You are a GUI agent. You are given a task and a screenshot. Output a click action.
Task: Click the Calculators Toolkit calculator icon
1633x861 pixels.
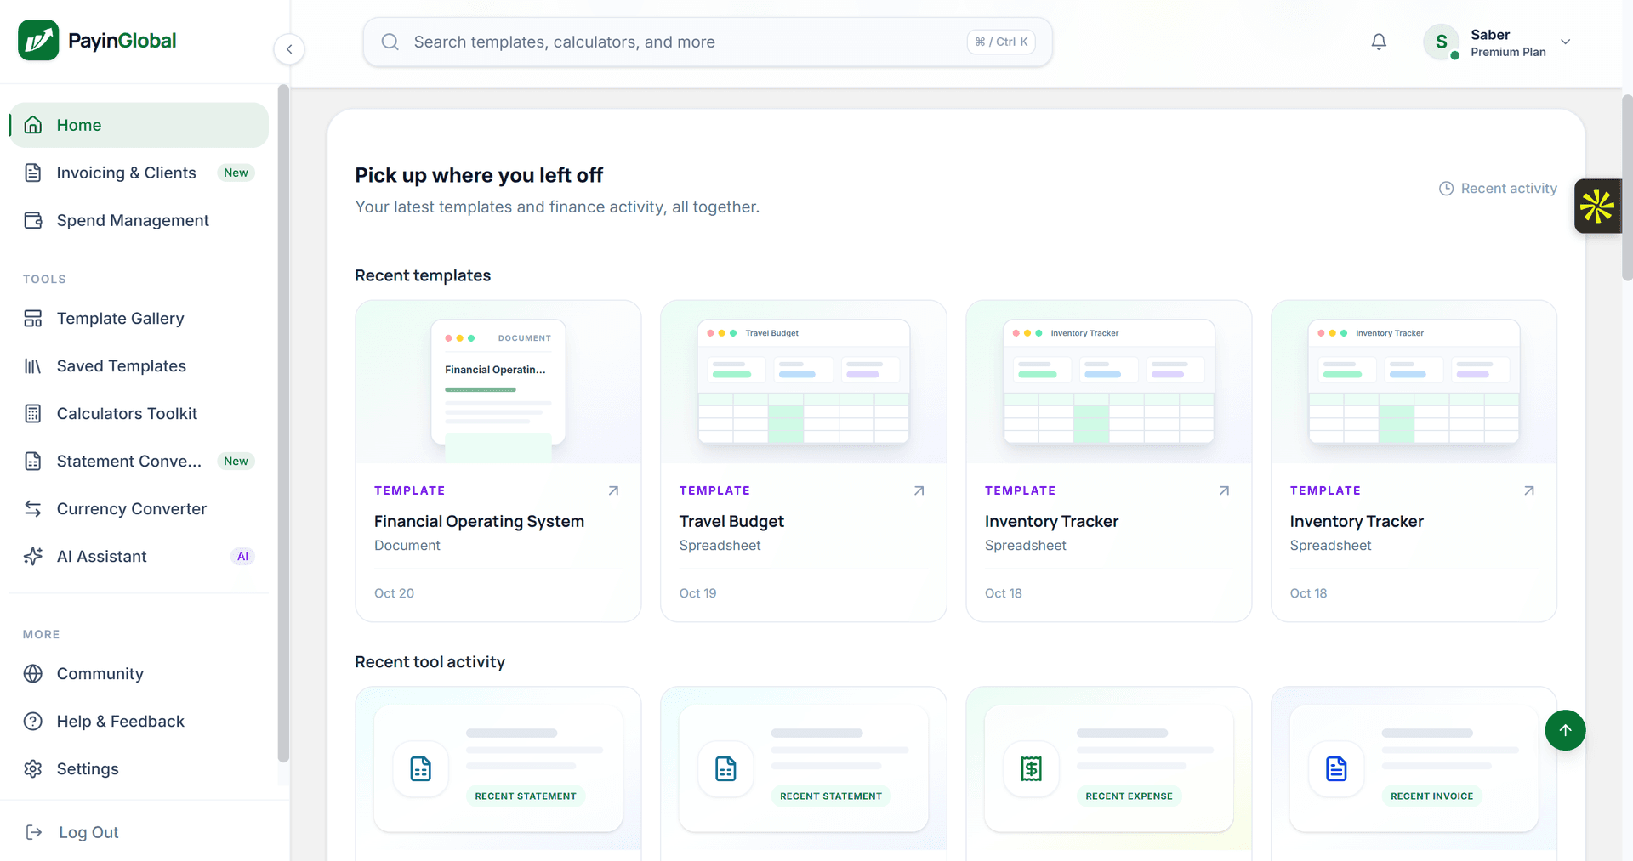33,414
